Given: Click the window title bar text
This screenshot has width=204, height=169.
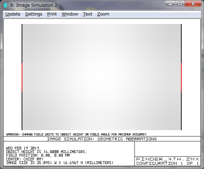Looking at the screenshot, I should [x=34, y=5].
